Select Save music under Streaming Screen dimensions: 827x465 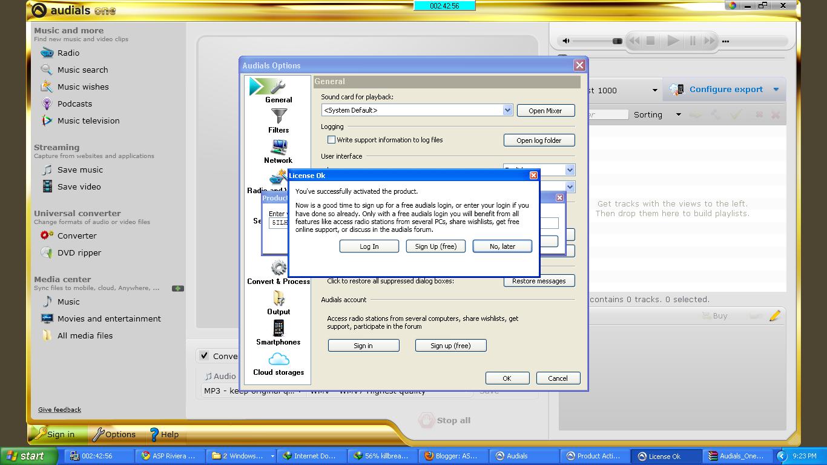[x=71, y=170]
